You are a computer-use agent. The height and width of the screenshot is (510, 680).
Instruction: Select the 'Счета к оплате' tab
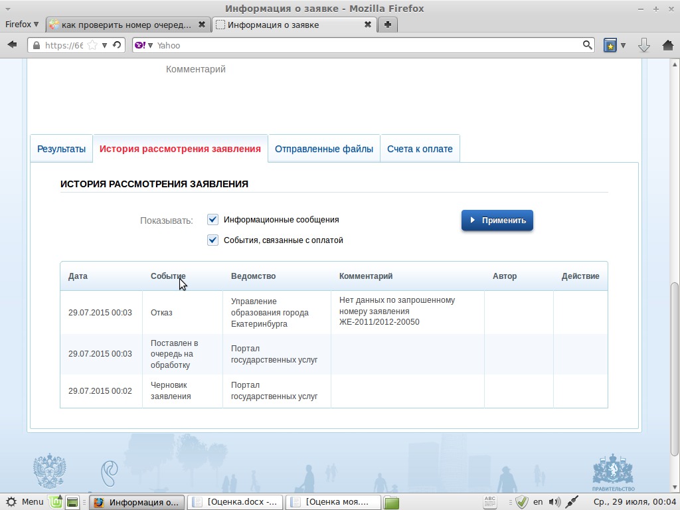point(420,149)
